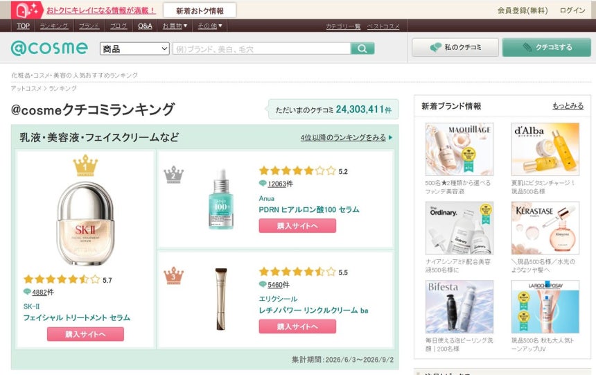The image size is (596, 375).
Task: Open the d'Alba brand thumbnail
Action: [545, 149]
